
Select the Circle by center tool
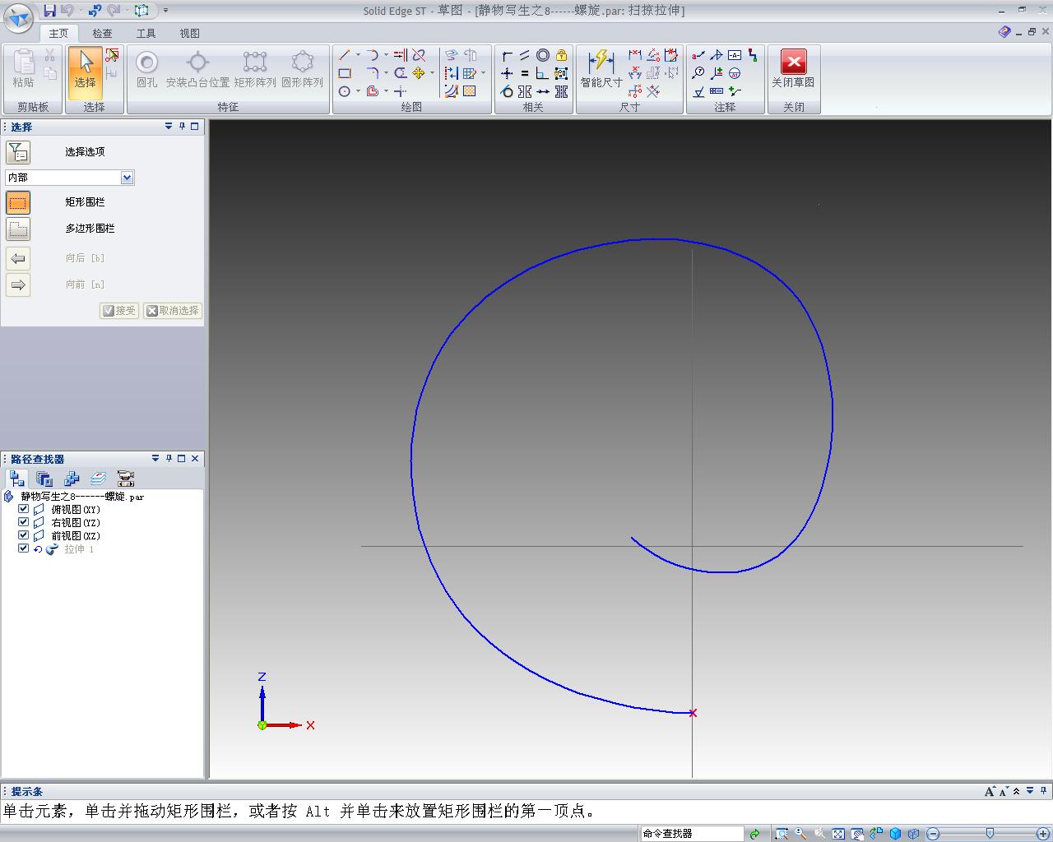click(x=345, y=91)
